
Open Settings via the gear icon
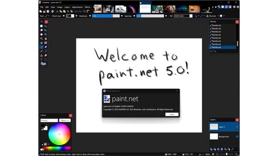[234, 7]
